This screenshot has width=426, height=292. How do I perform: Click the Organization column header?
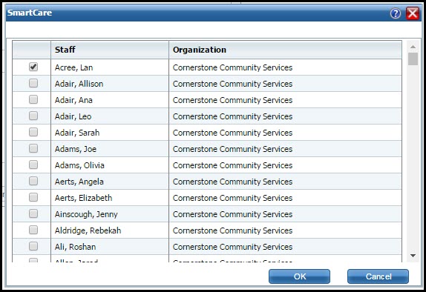click(285, 50)
